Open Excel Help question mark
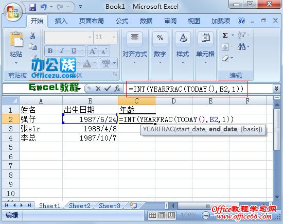Image resolution: width=283 pixels, height=224 pixels. pyautogui.click(x=241, y=21)
